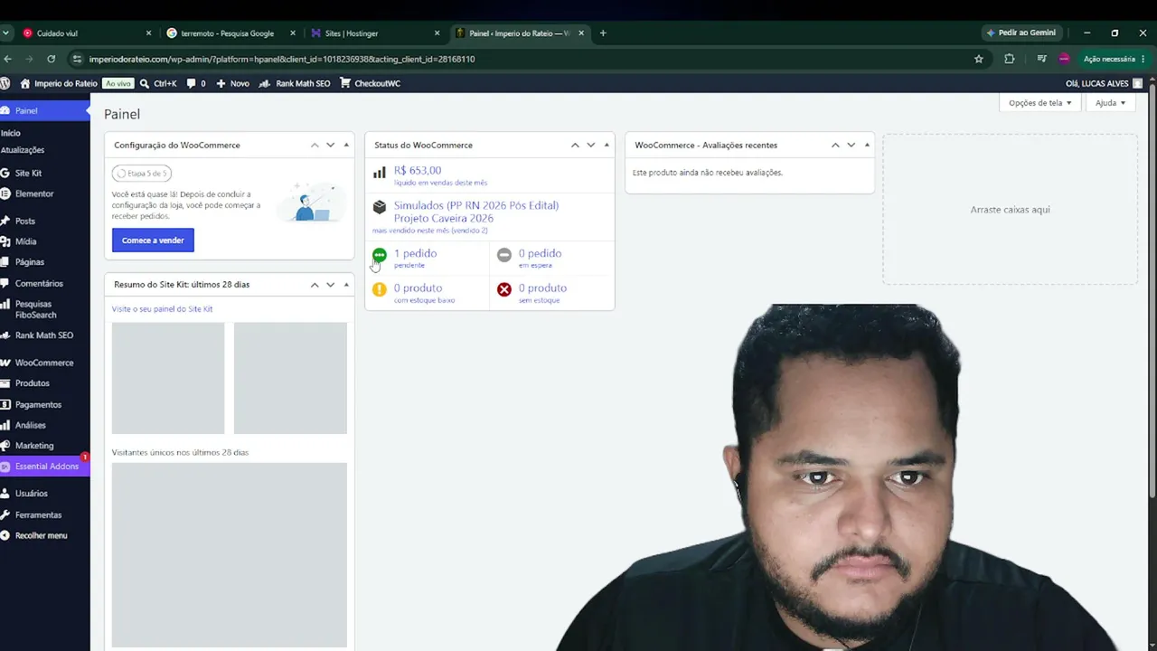Click the Pedir ao Gemini button
1157x651 pixels.
point(1021,33)
